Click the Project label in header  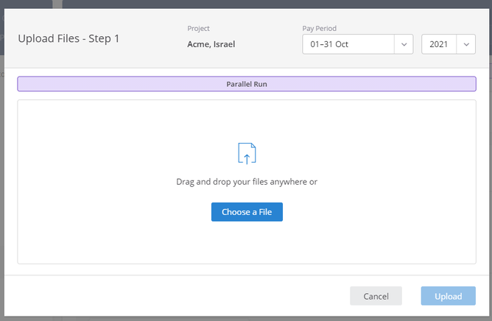point(199,29)
